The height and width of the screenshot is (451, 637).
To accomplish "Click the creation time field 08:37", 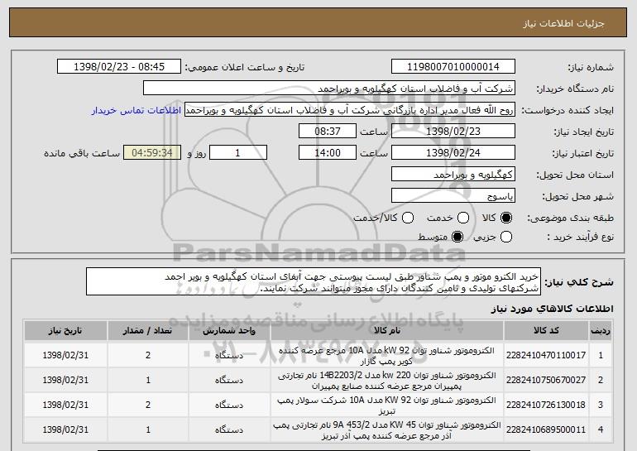I will tap(328, 132).
